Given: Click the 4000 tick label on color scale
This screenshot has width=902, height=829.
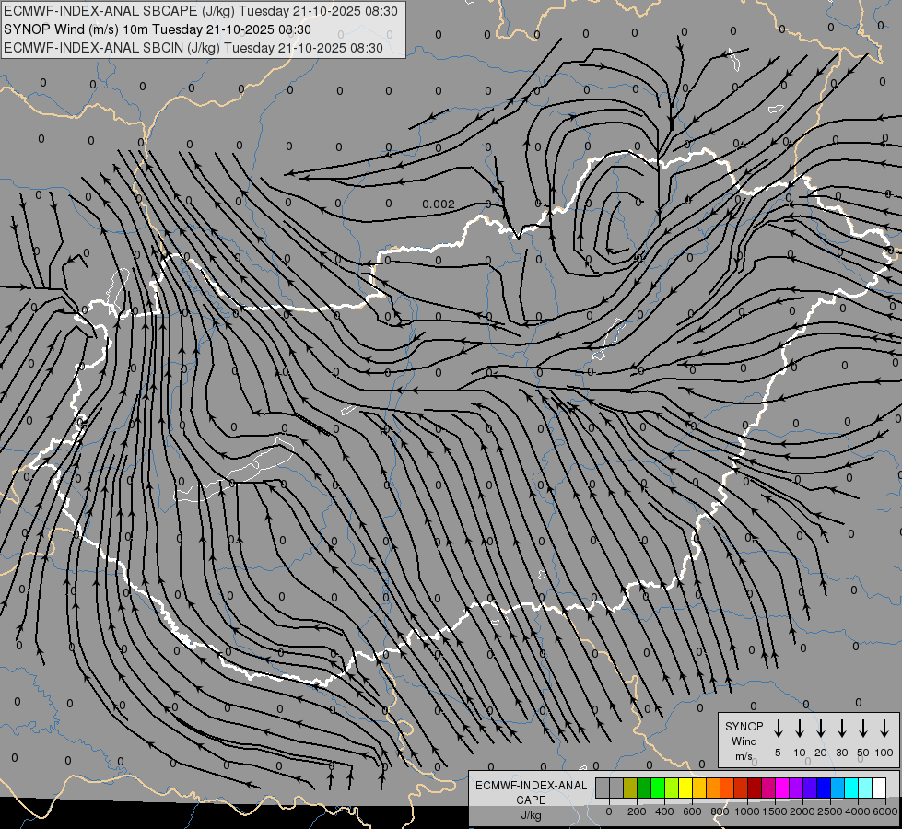Looking at the screenshot, I should point(858,811).
